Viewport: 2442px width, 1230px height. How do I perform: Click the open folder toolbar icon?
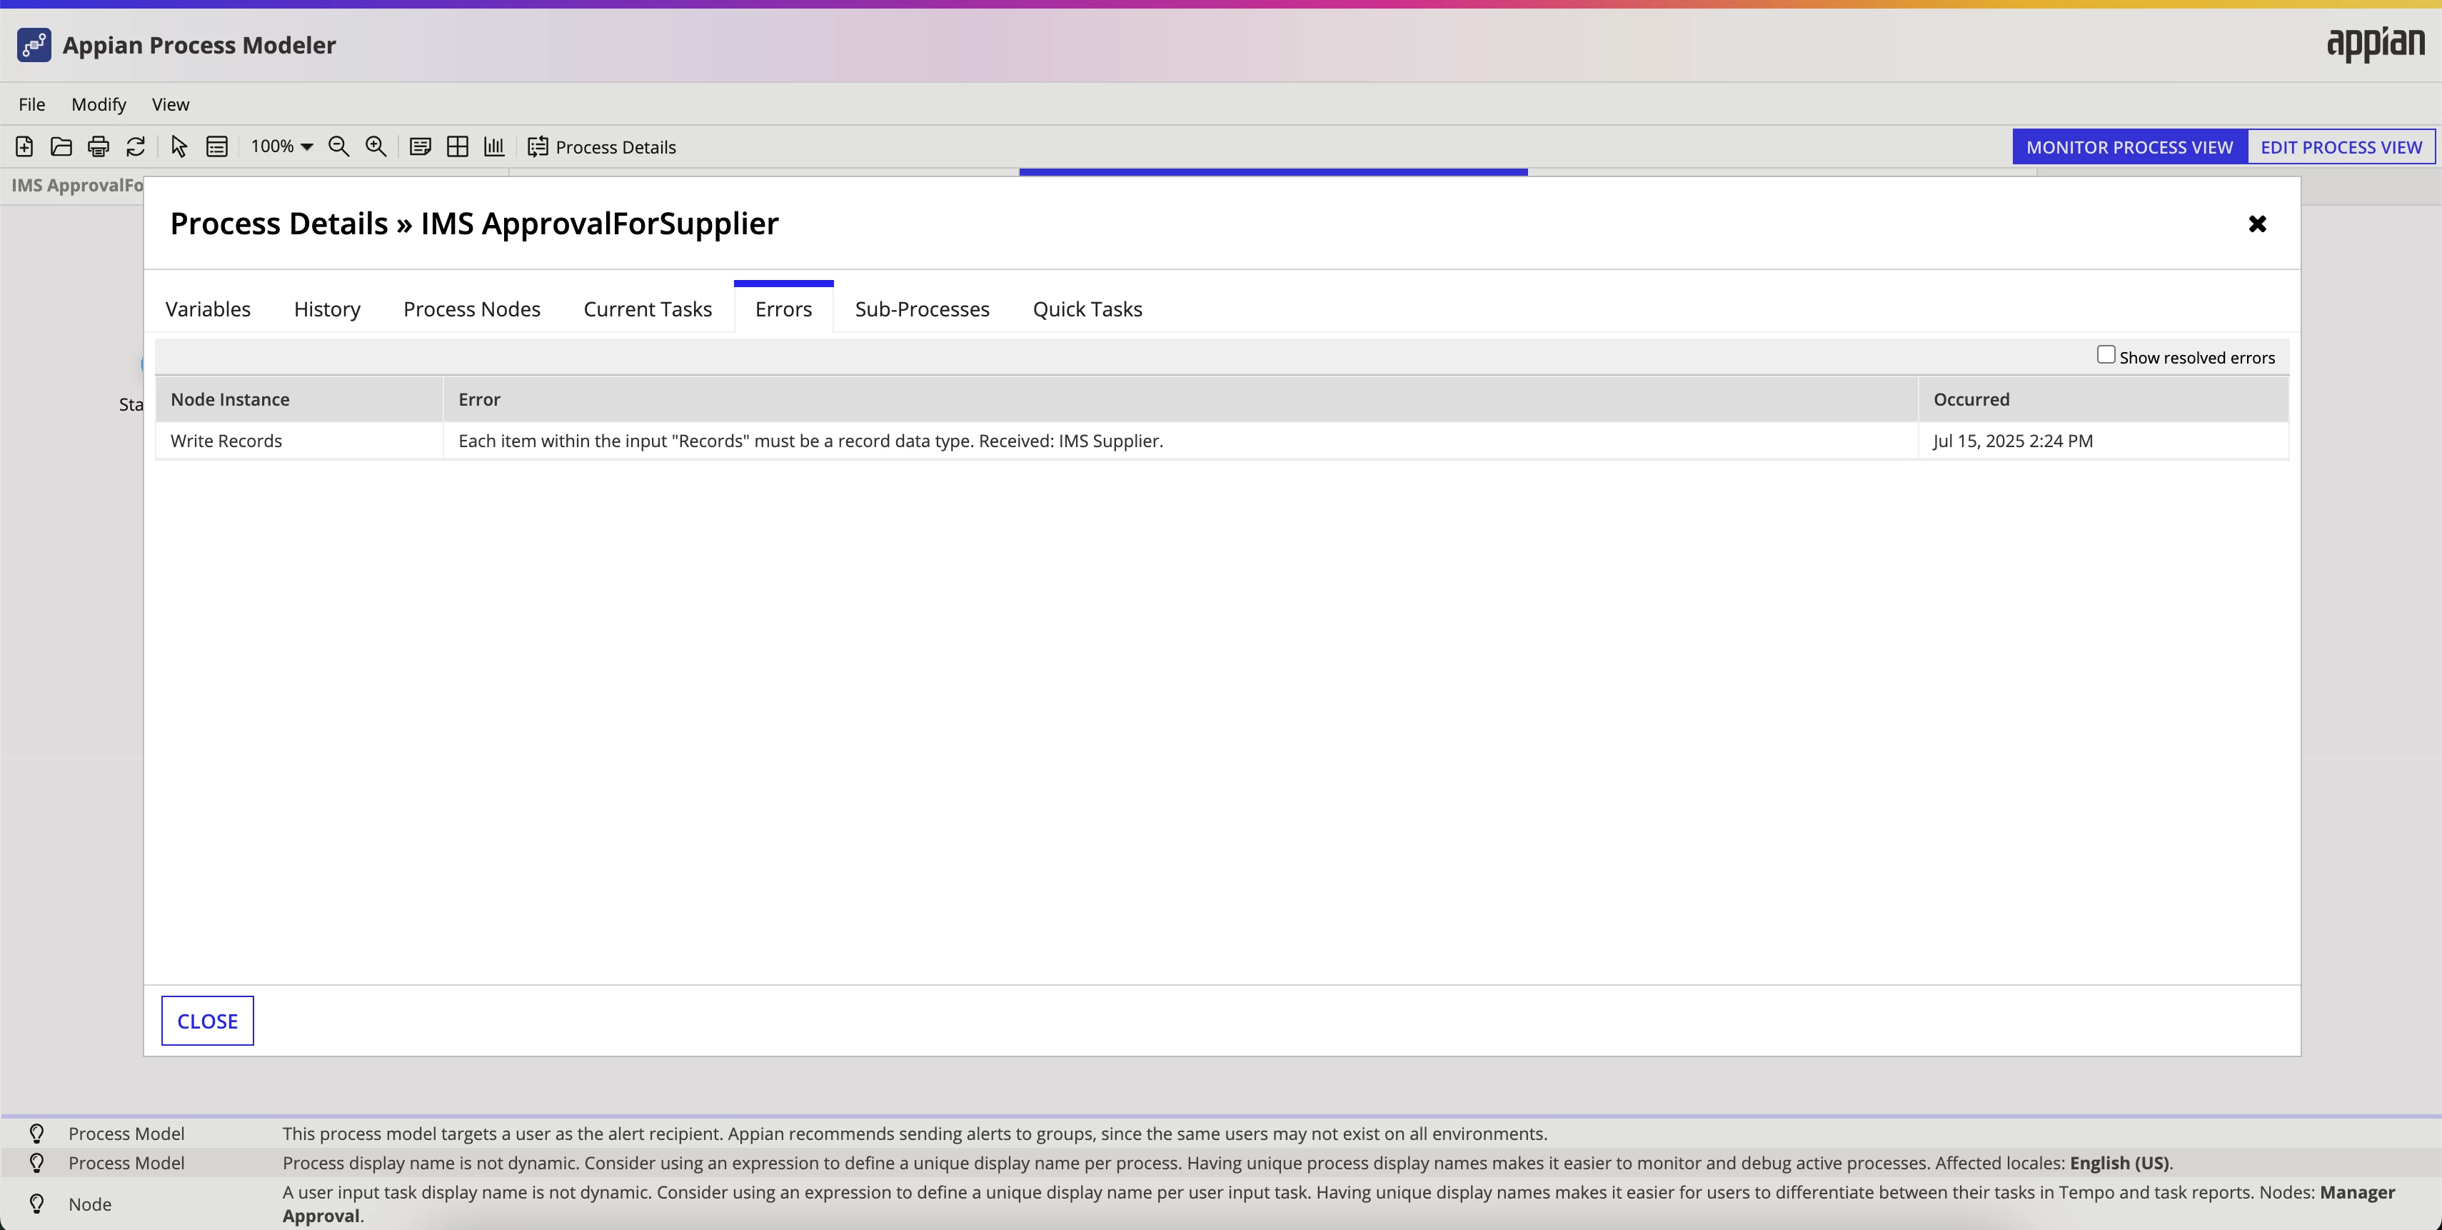point(61,147)
